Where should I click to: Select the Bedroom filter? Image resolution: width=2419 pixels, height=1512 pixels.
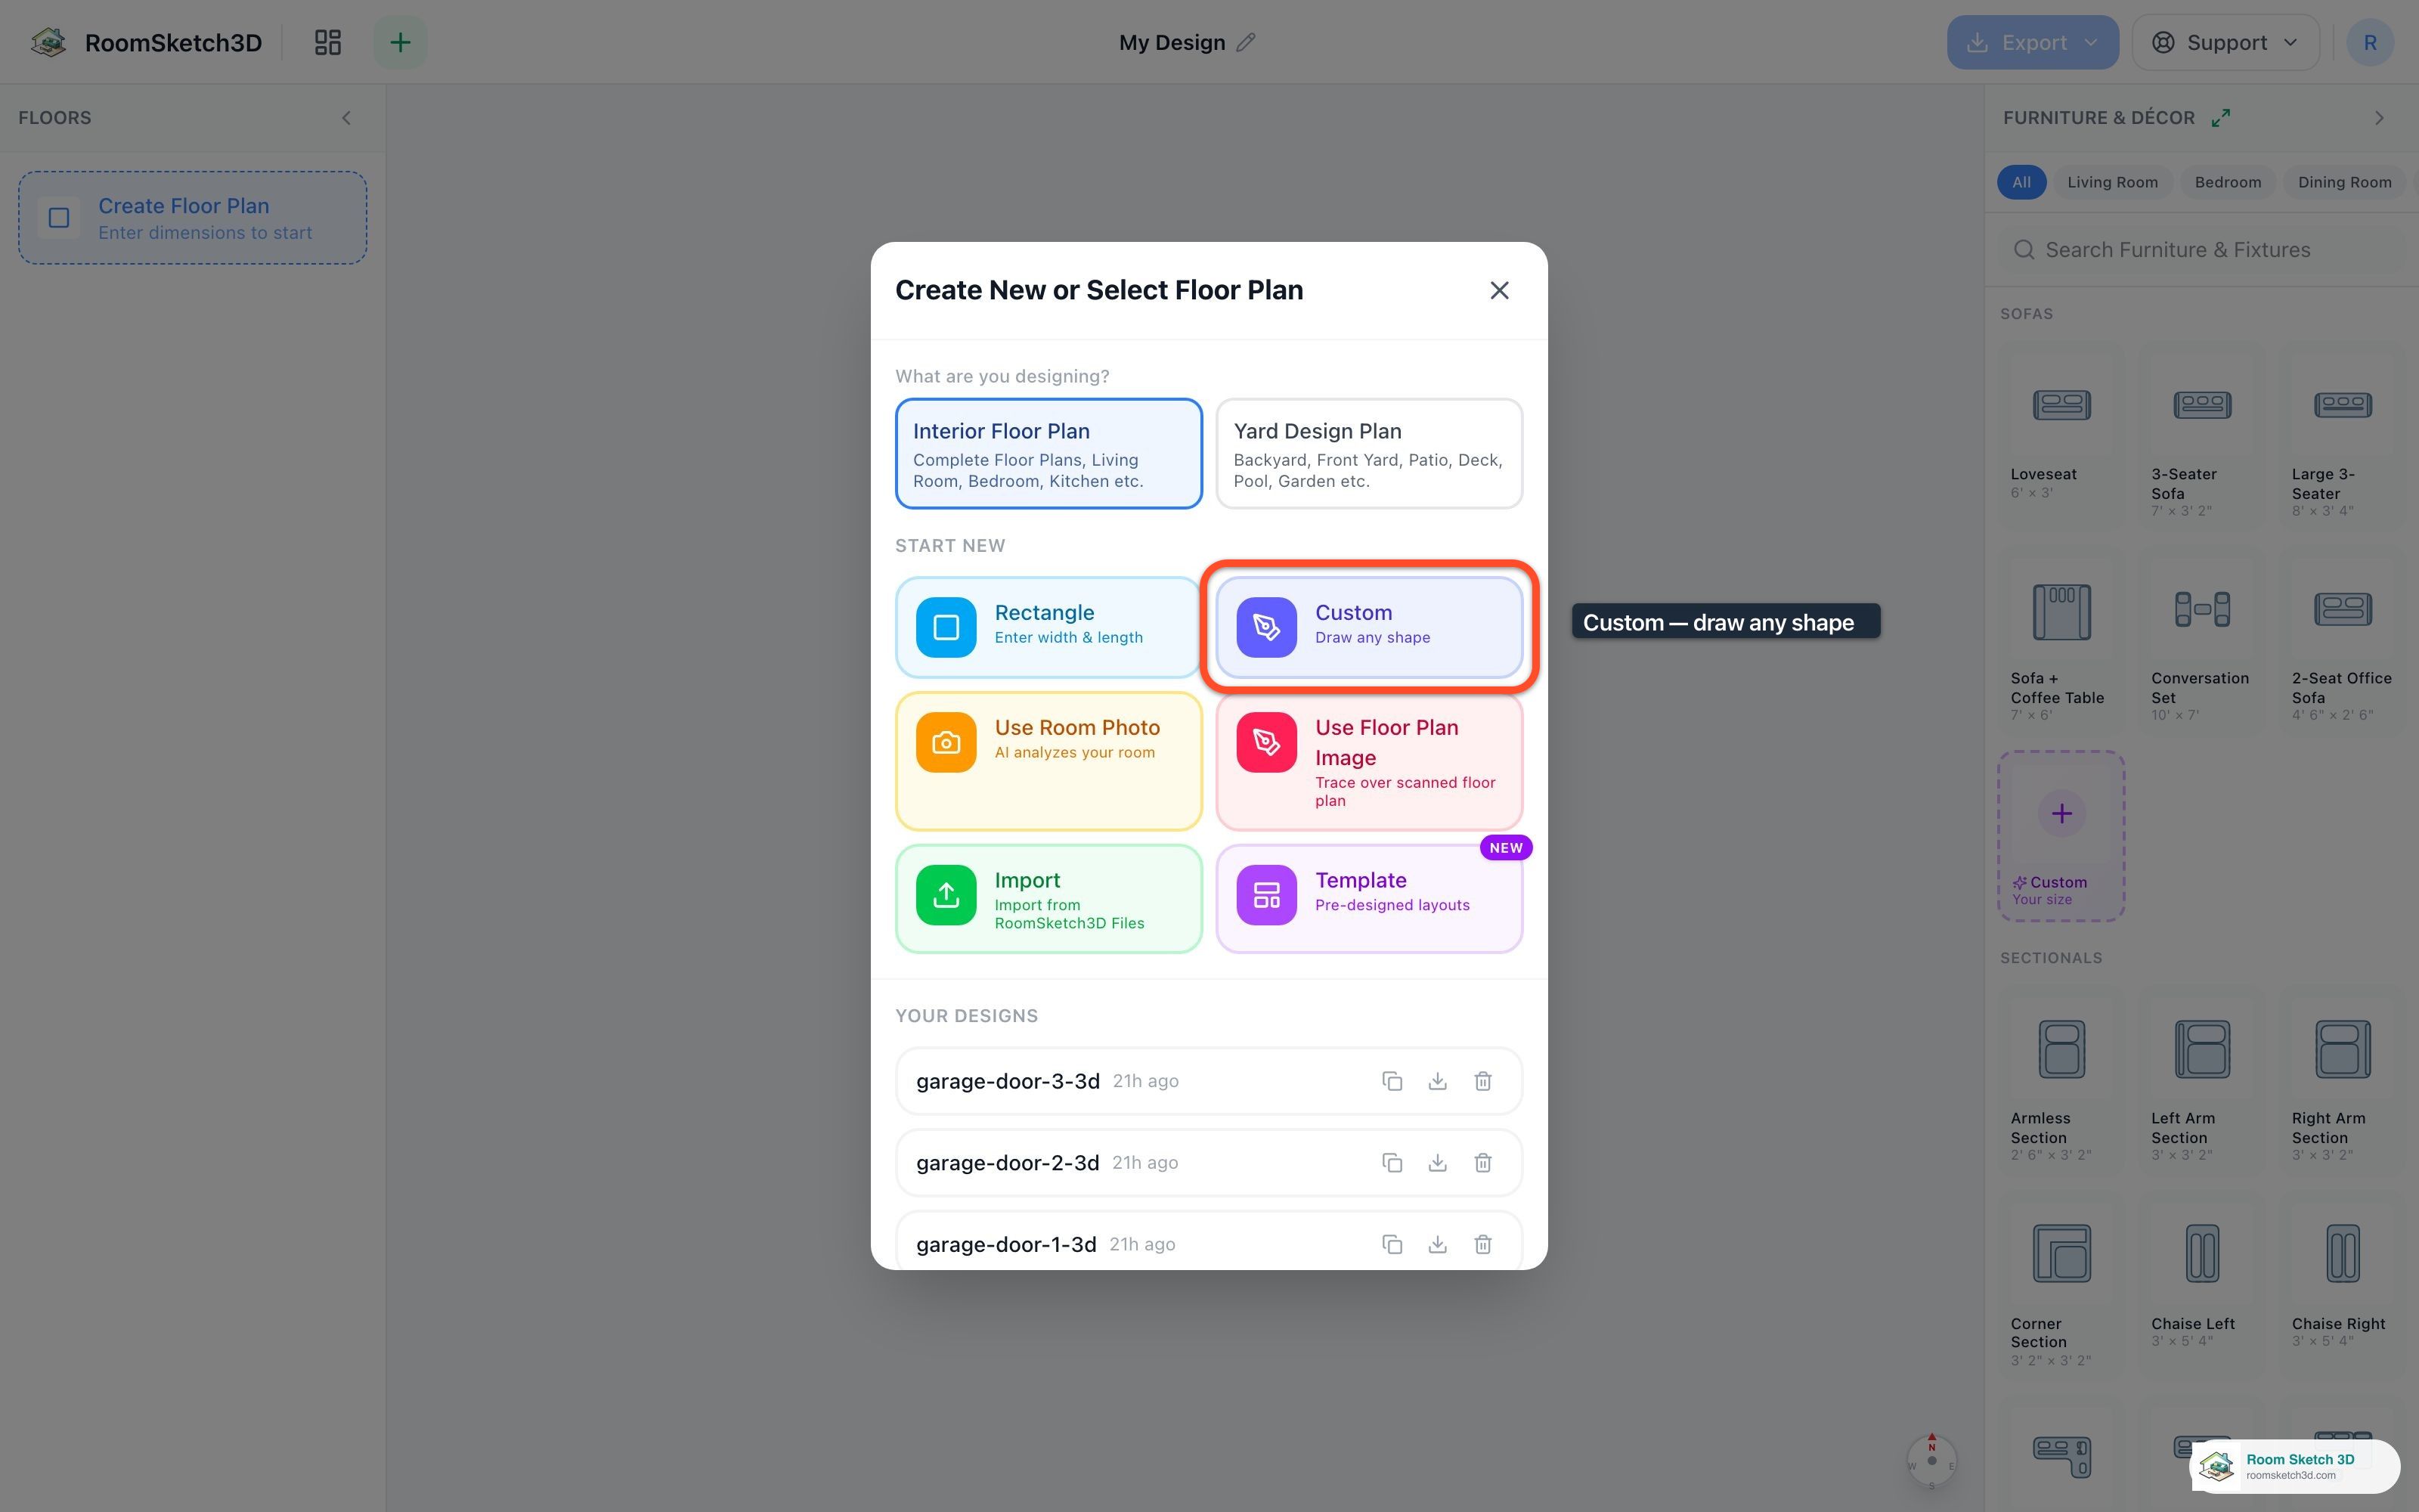click(x=2227, y=182)
